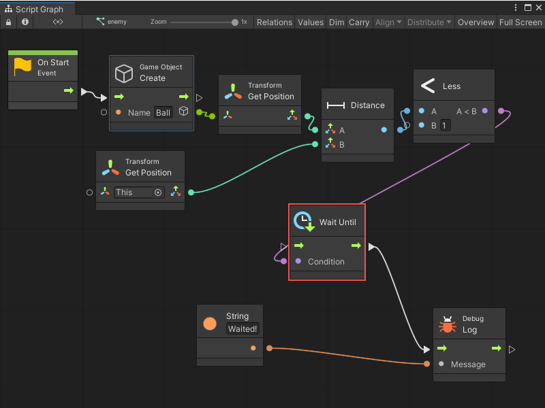Image resolution: width=545 pixels, height=408 pixels.
Task: Click the B input field showing 1
Action: tap(444, 125)
